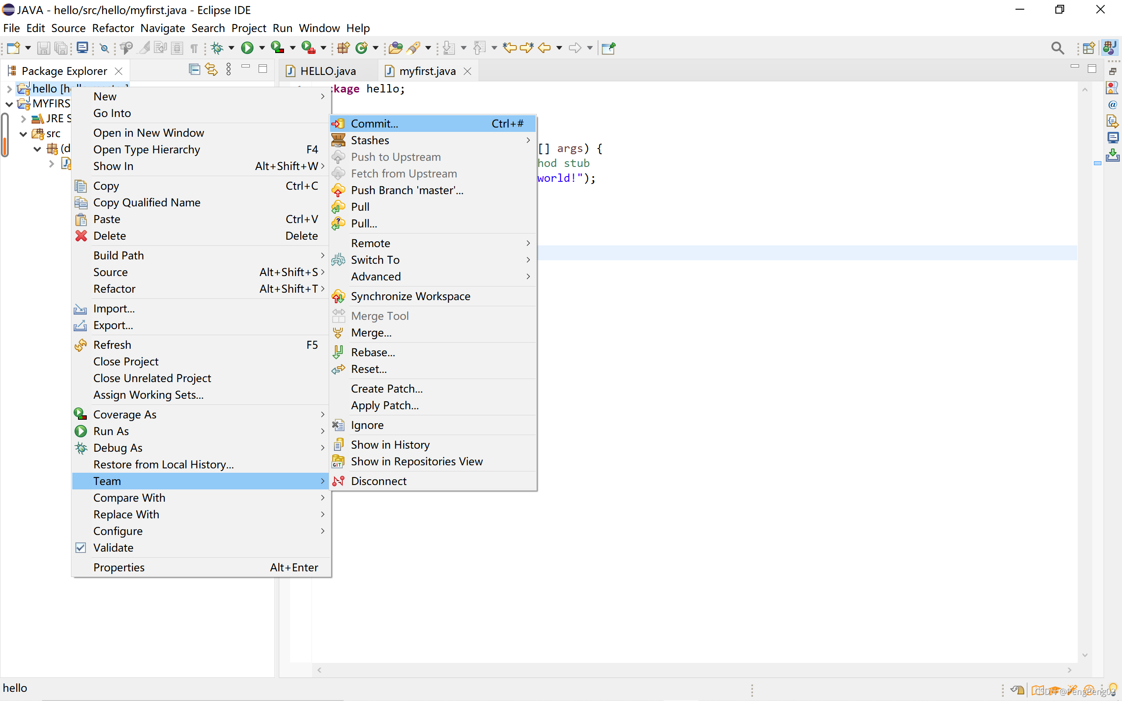The image size is (1122, 701).
Task: Open the Run button dropdown arrow
Action: pos(262,48)
